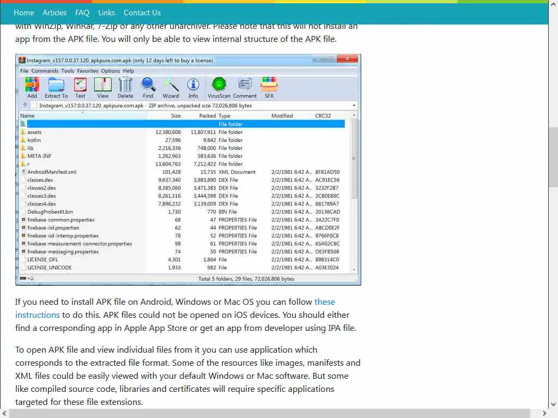The image size is (558, 418).
Task: Select the classes3.dex file
Action: tap(182, 196)
